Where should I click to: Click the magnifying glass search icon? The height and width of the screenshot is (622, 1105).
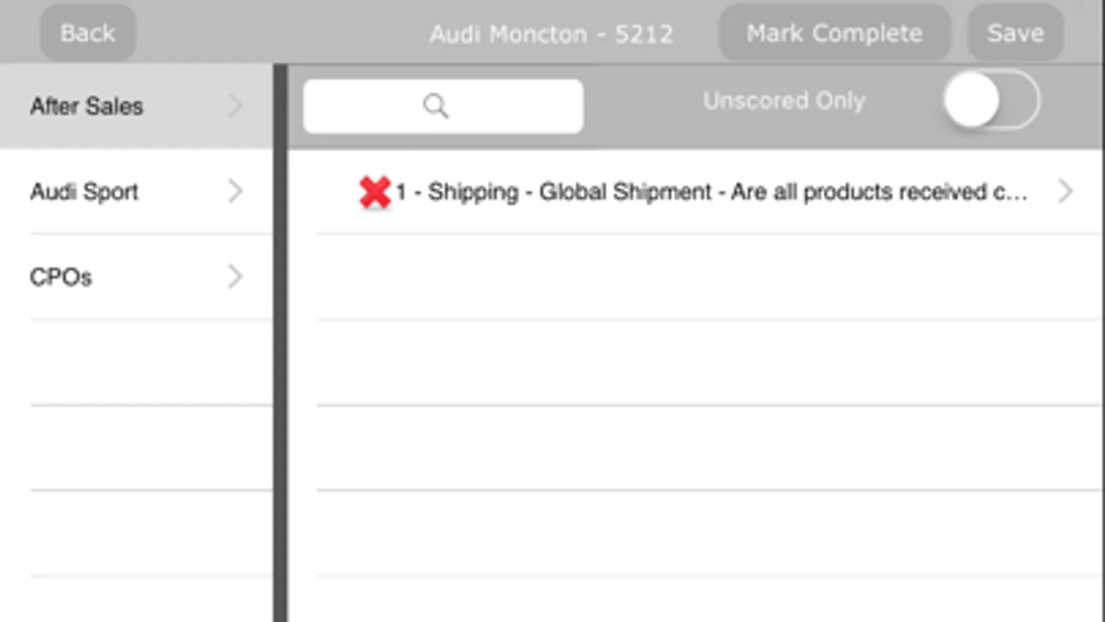[x=435, y=106]
